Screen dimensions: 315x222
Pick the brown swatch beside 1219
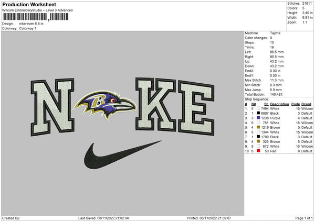click(x=258, y=127)
